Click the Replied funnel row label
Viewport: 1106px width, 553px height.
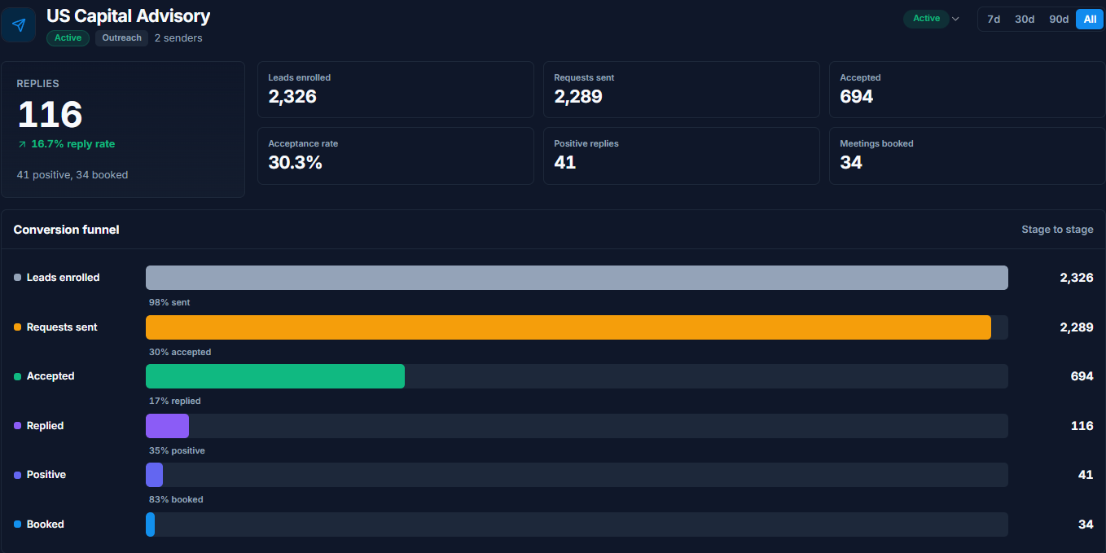(x=46, y=426)
